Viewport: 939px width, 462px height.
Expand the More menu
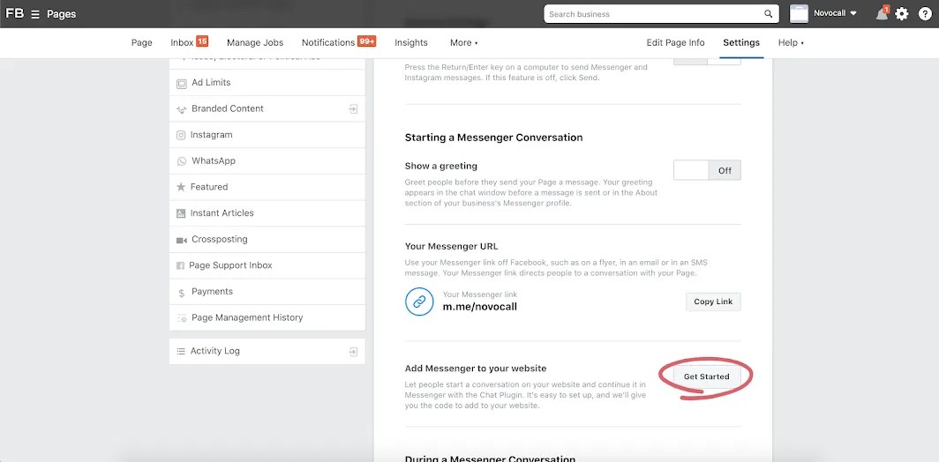pyautogui.click(x=464, y=42)
